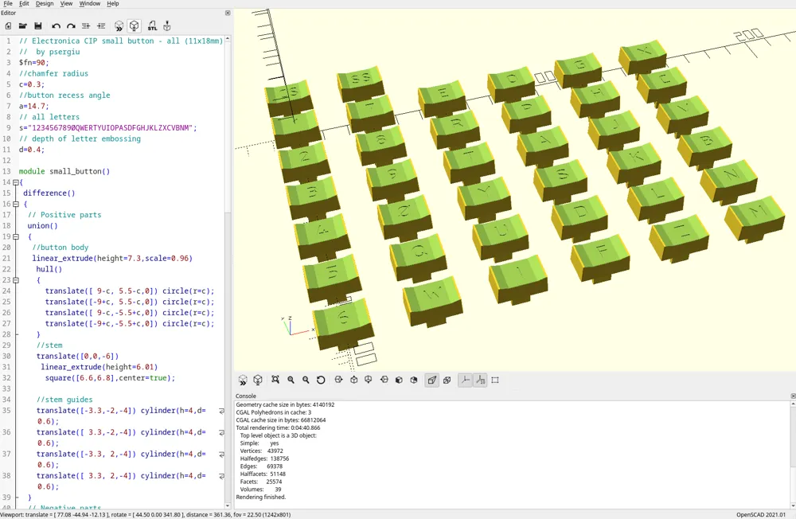Enable Orthogonal projection
This screenshot has height=519, width=796.
[447, 380]
